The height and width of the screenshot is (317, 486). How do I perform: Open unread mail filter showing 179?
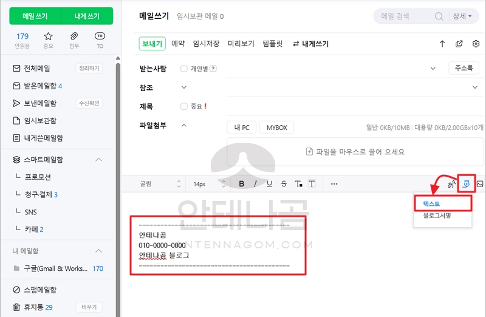pyautogui.click(x=22, y=40)
